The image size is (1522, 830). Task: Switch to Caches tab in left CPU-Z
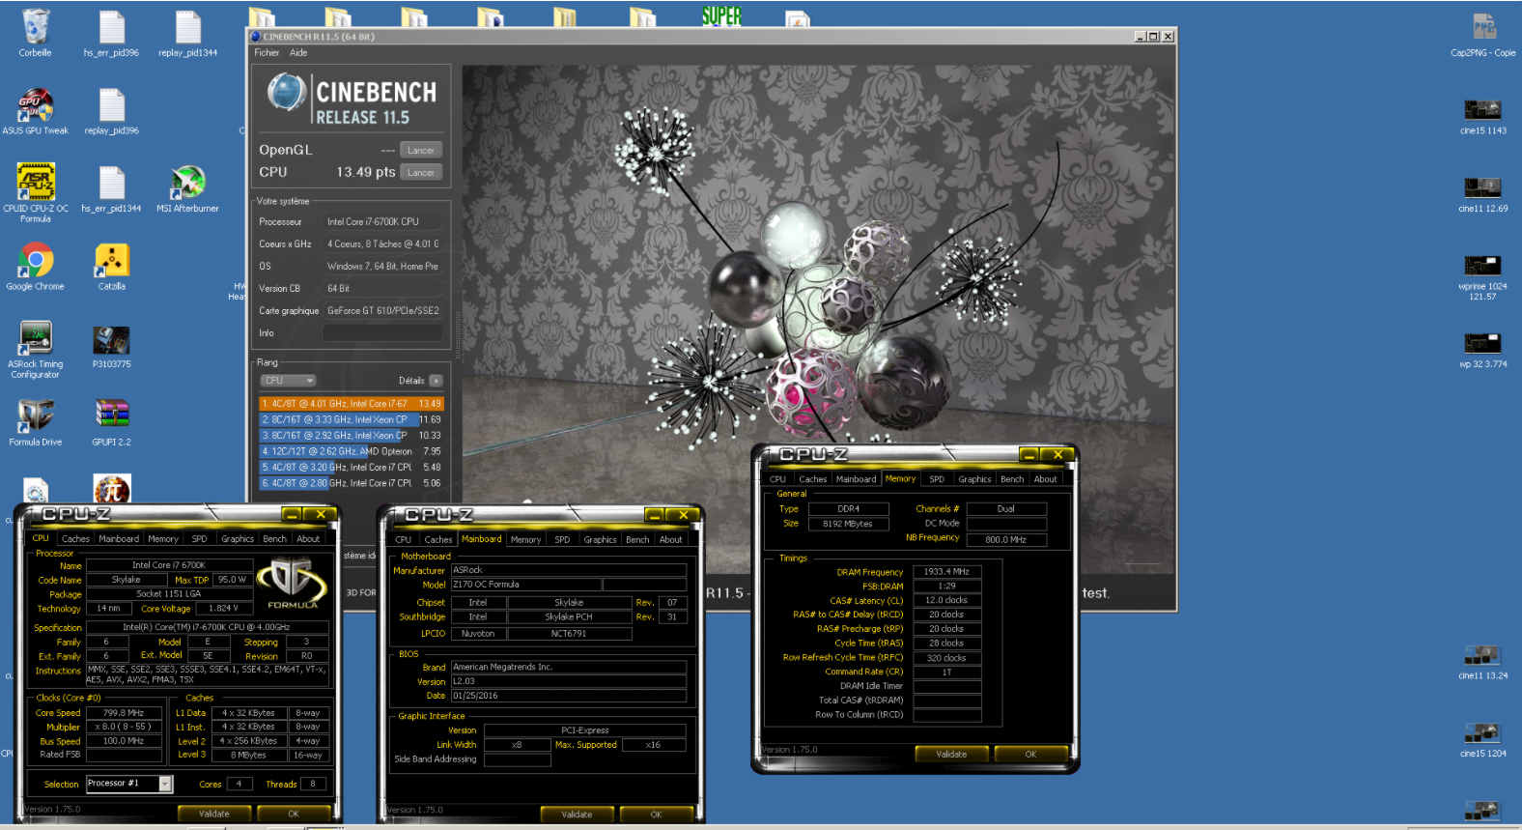click(x=75, y=539)
